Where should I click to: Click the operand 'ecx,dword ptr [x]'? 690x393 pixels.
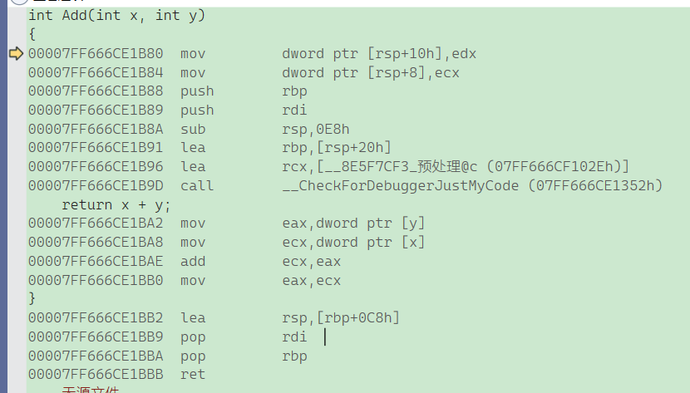(x=353, y=243)
